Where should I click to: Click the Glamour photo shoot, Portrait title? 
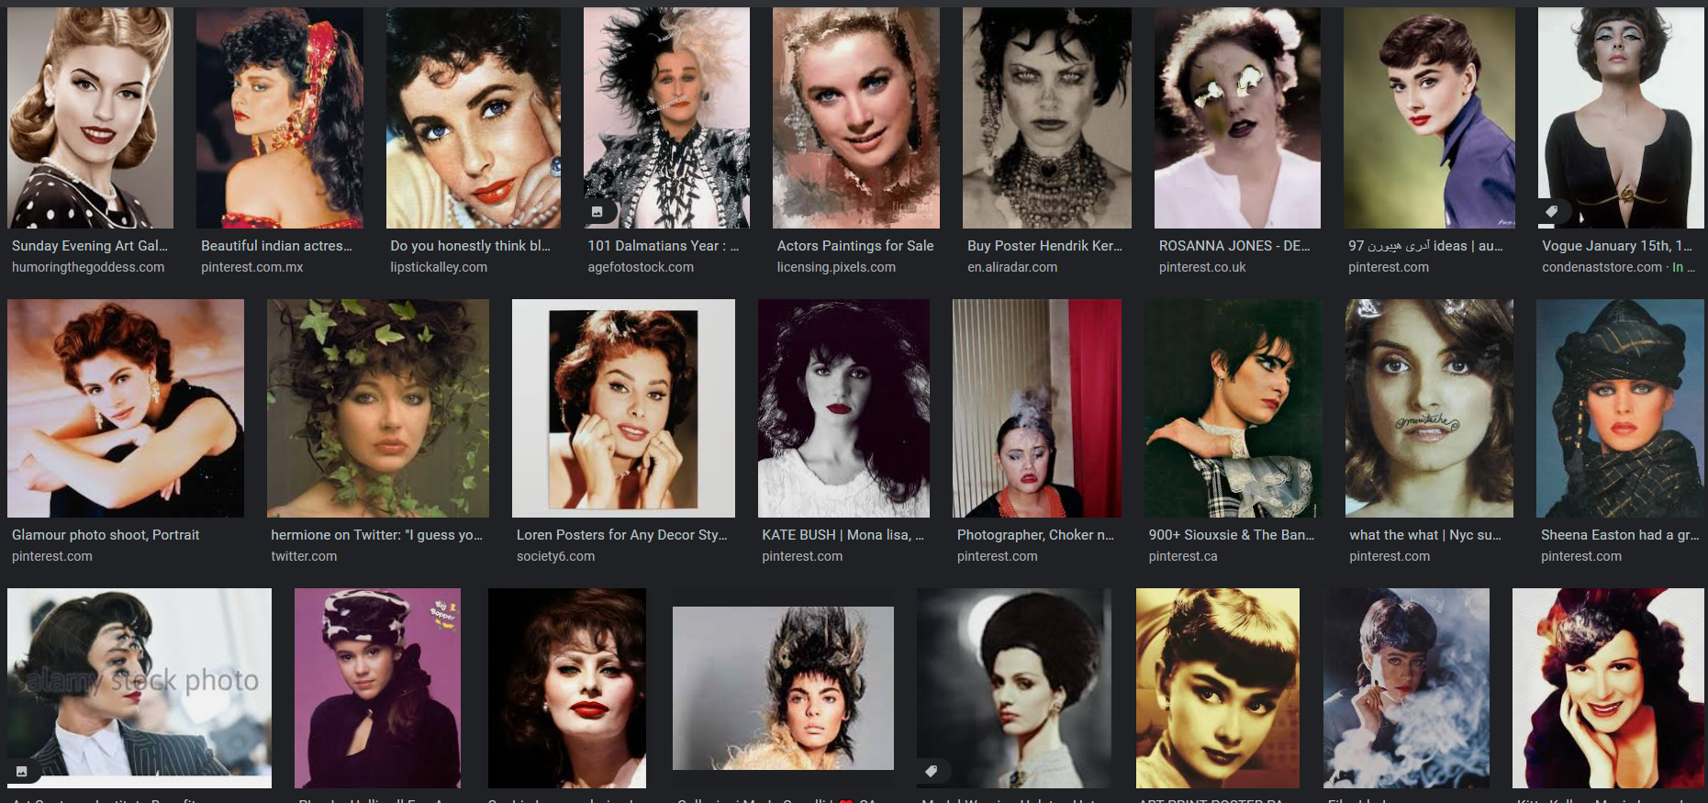point(106,535)
